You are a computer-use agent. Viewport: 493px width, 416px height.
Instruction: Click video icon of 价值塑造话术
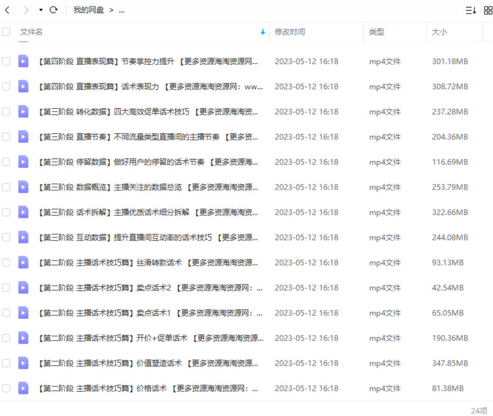(23, 363)
